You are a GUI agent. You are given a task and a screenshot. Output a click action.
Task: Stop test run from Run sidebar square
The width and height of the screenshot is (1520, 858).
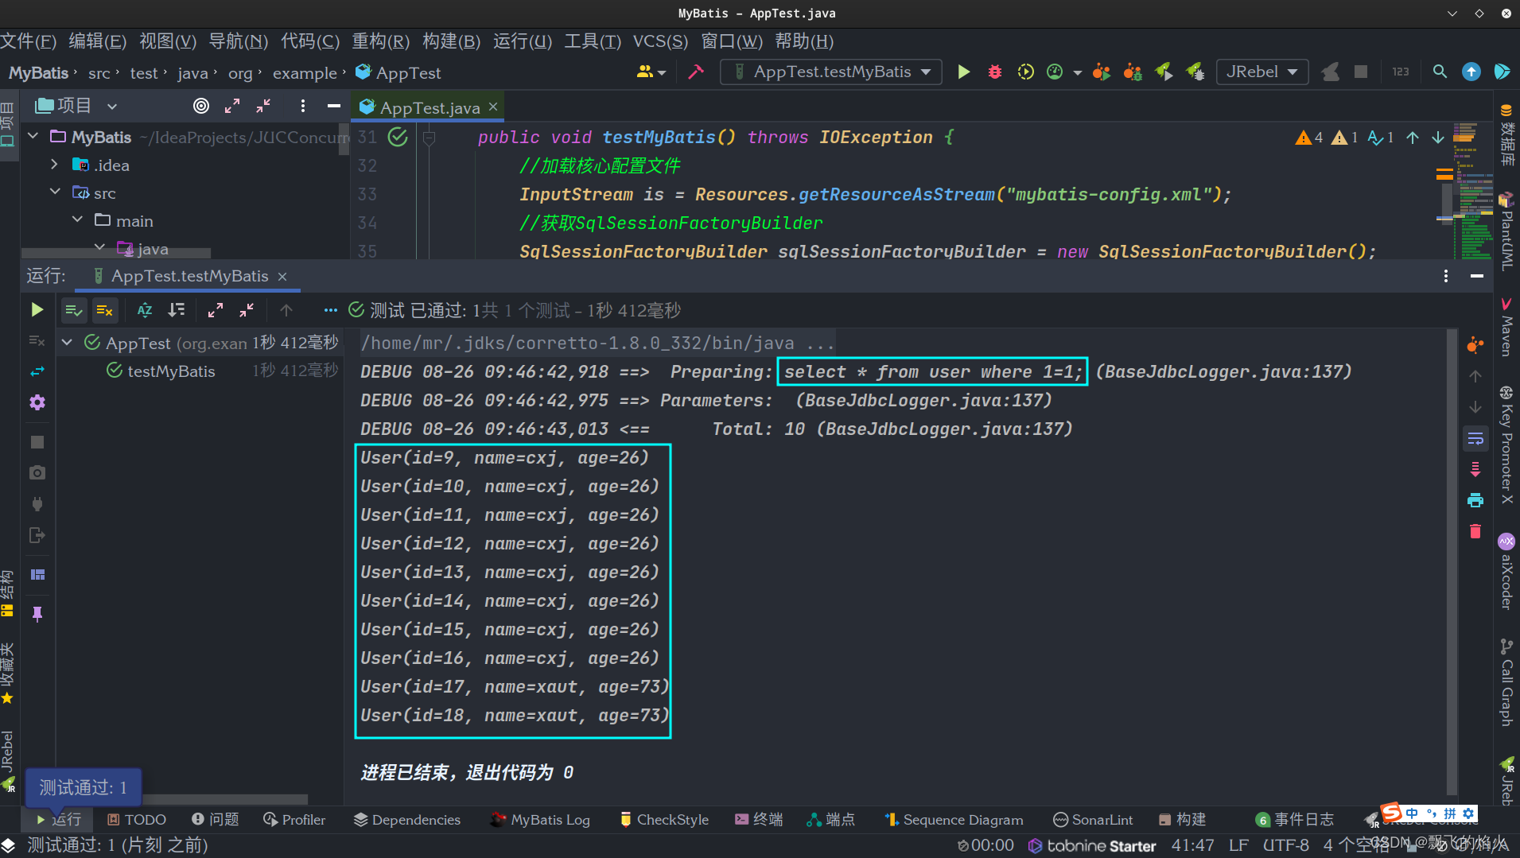[x=37, y=441]
